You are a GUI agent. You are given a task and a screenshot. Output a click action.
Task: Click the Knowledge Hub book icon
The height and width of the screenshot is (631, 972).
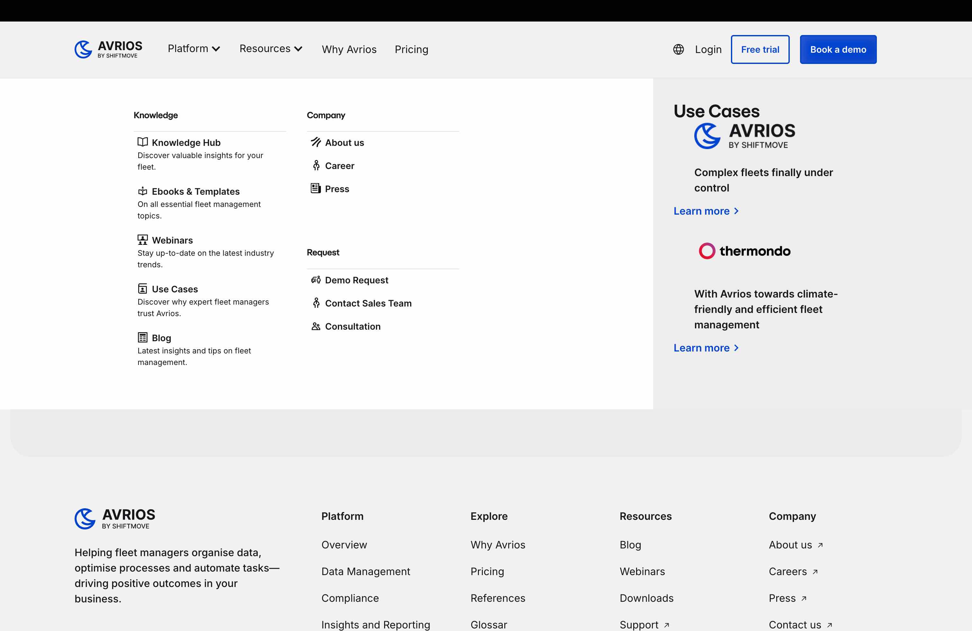tap(142, 142)
